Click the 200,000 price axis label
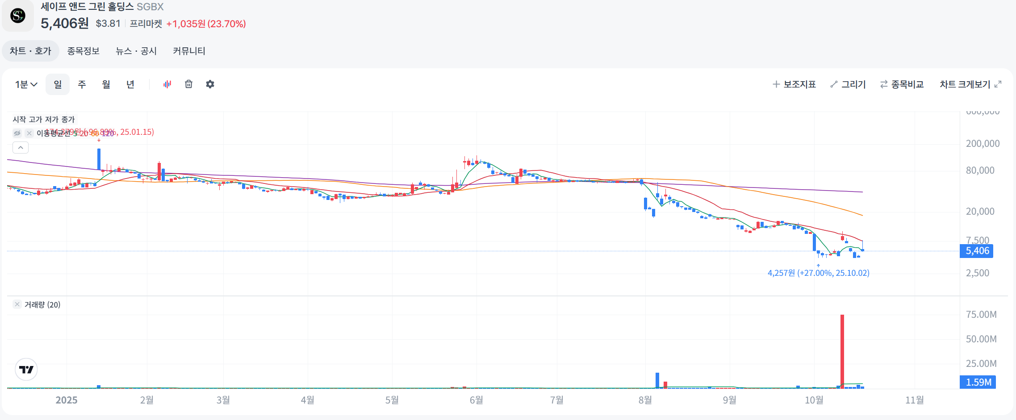 [983, 143]
